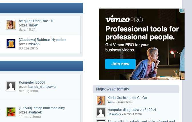Click sou's avatar in Najnowsze tematy

(101, 100)
